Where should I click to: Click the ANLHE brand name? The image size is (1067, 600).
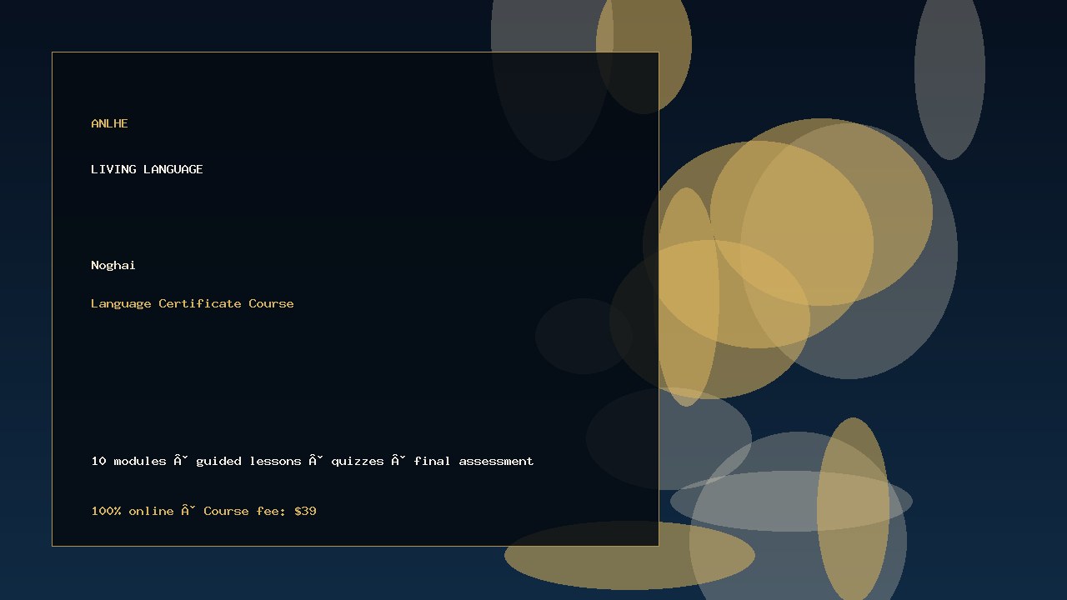tap(109, 123)
